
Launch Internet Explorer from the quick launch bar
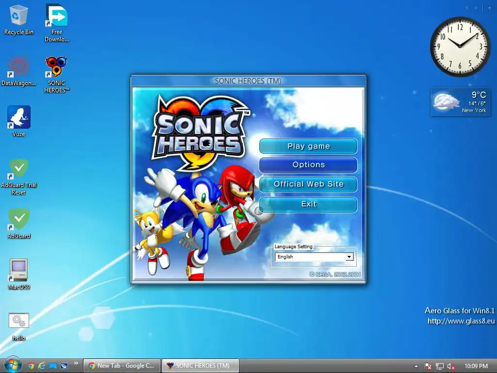click(42, 366)
